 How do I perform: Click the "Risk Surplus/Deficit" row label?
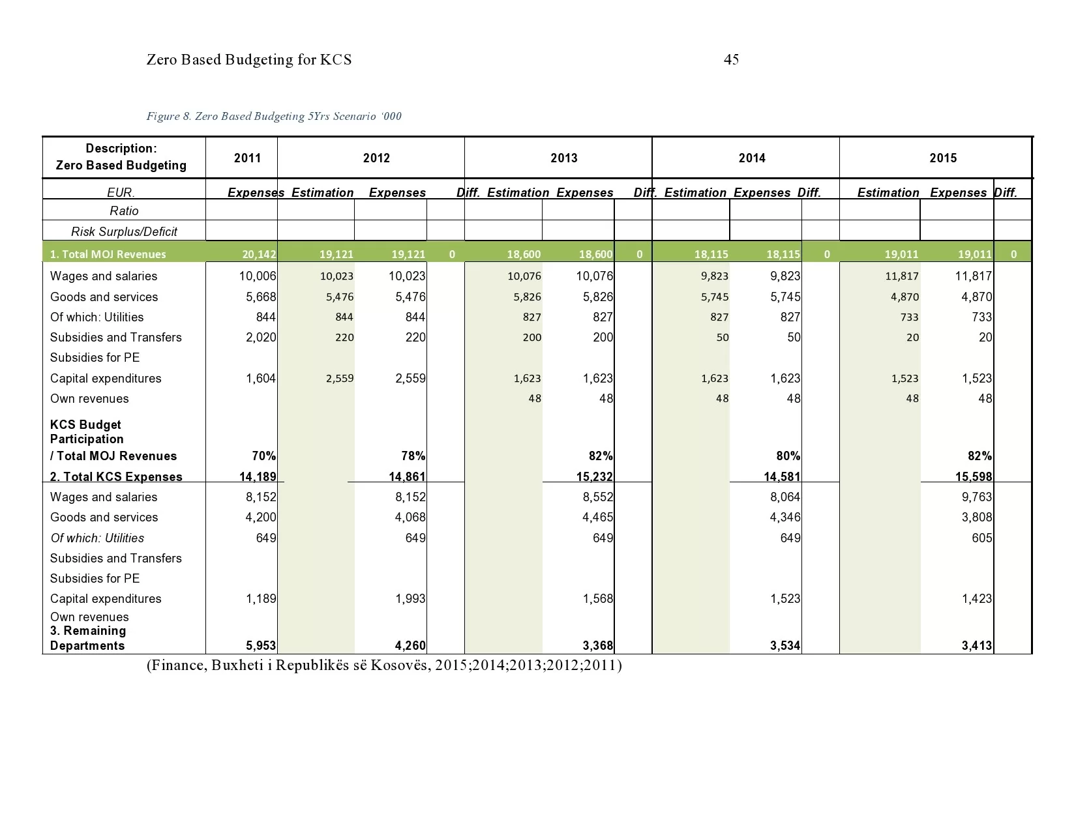124,231
